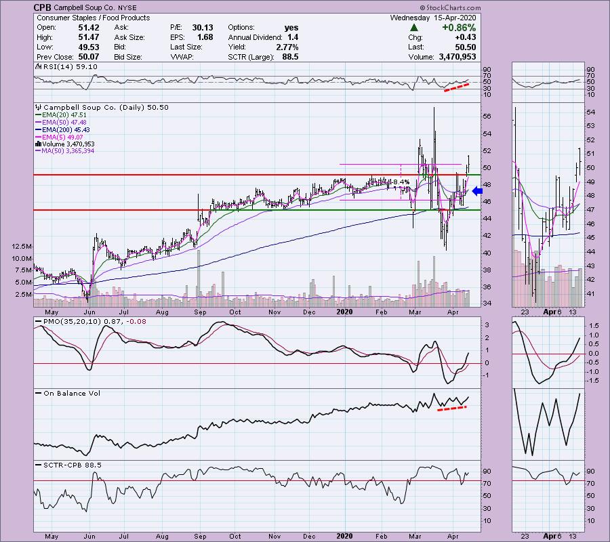Click the Wednesday 15-Apr-2020 date
This screenshot has width=610, height=542.
click(x=433, y=18)
